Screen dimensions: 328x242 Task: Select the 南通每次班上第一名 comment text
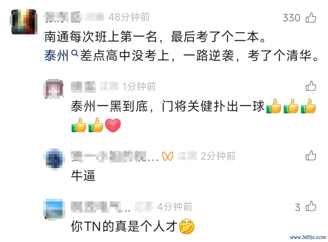point(155,37)
